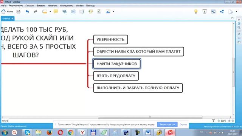Image resolution: width=242 pixels, height=136 pixels.
Task: Click the НАЙТИ ЗАКАЗЧИКОВ topic
Action: (x=117, y=64)
